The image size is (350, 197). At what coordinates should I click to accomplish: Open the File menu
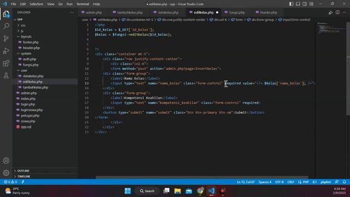tap(13, 4)
